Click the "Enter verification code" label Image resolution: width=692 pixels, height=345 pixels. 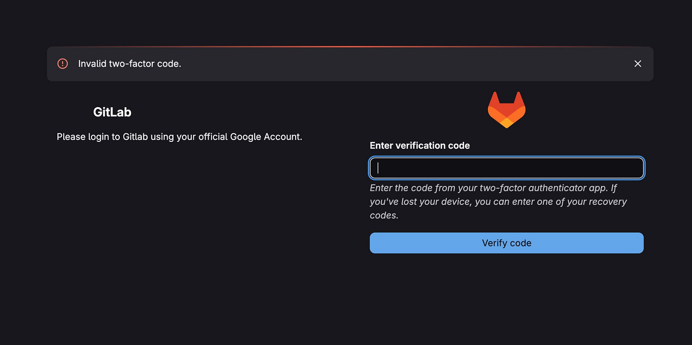click(x=420, y=146)
